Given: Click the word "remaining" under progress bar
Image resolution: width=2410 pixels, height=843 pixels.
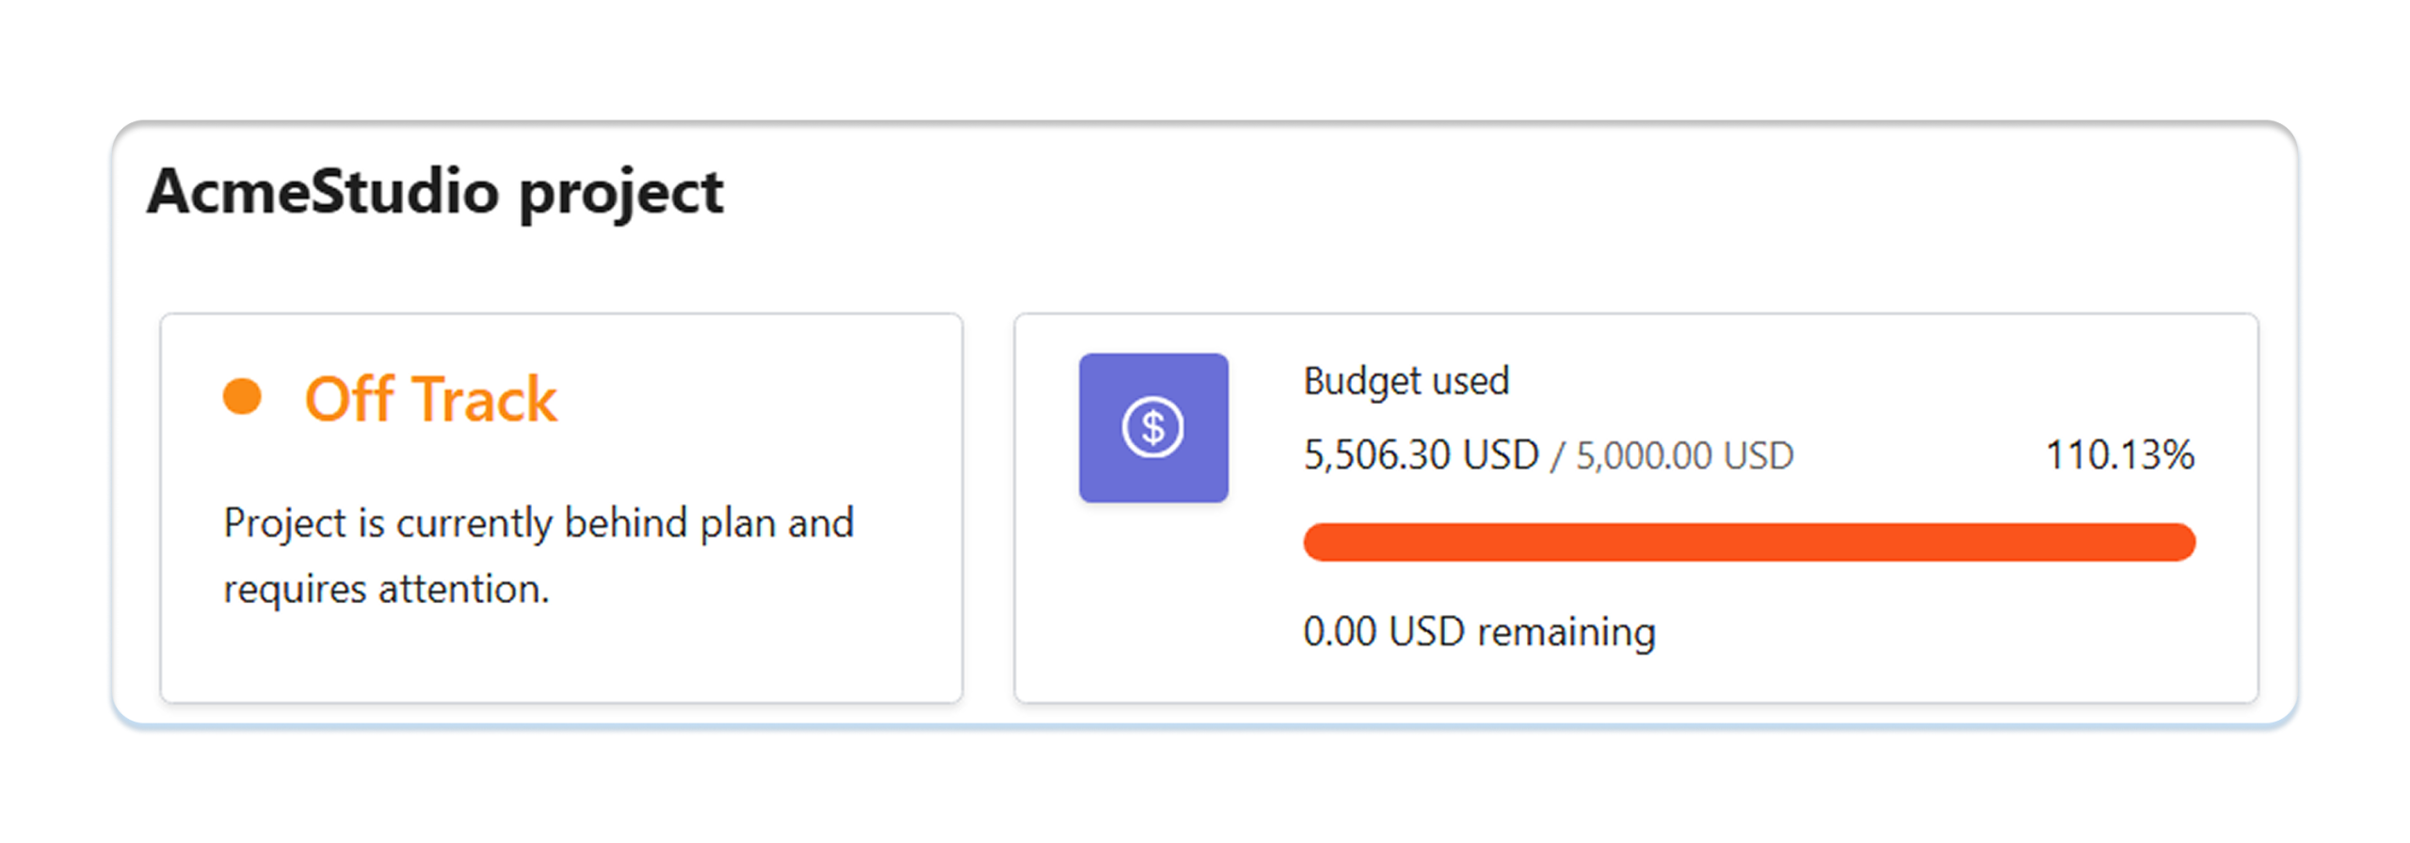Looking at the screenshot, I should pos(1566,633).
